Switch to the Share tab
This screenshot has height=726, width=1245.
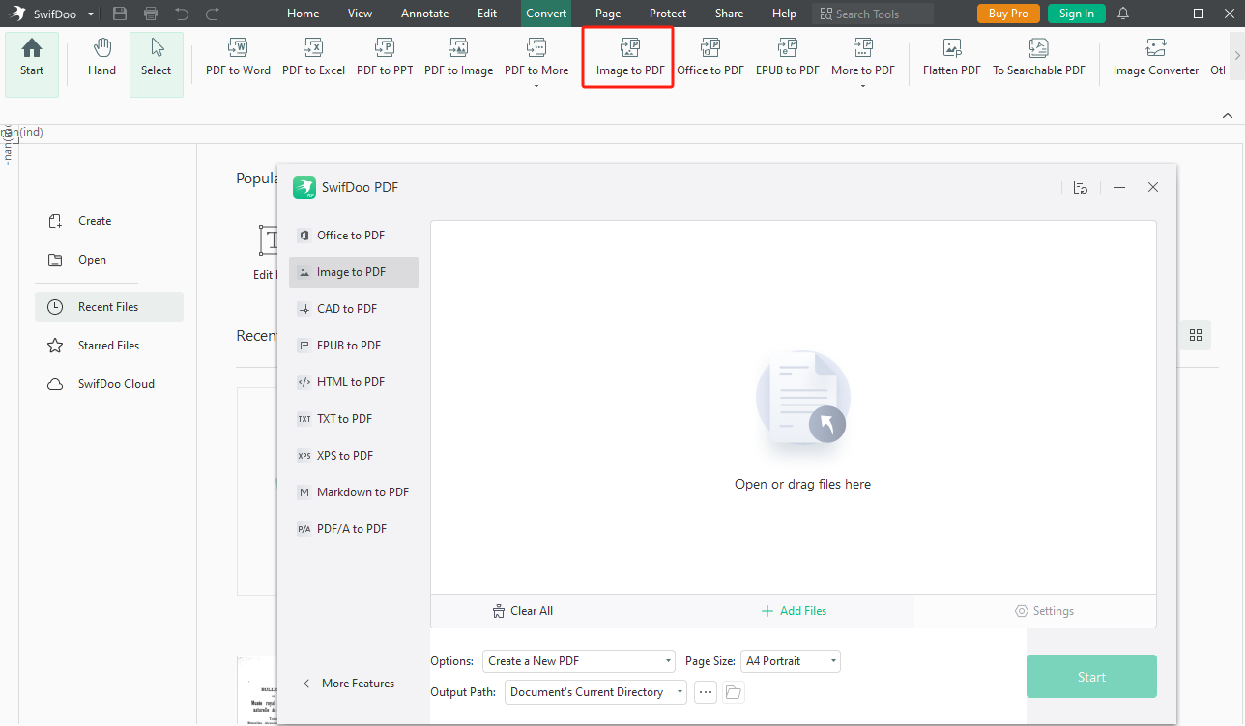point(729,14)
